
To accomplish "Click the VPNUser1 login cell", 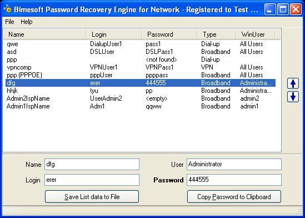I will tap(104, 67).
